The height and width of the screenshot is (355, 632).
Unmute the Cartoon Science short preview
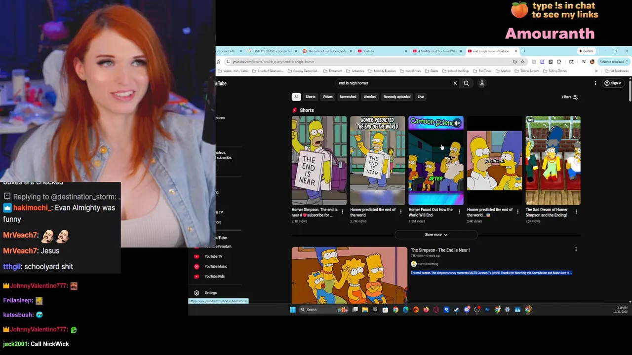point(457,123)
